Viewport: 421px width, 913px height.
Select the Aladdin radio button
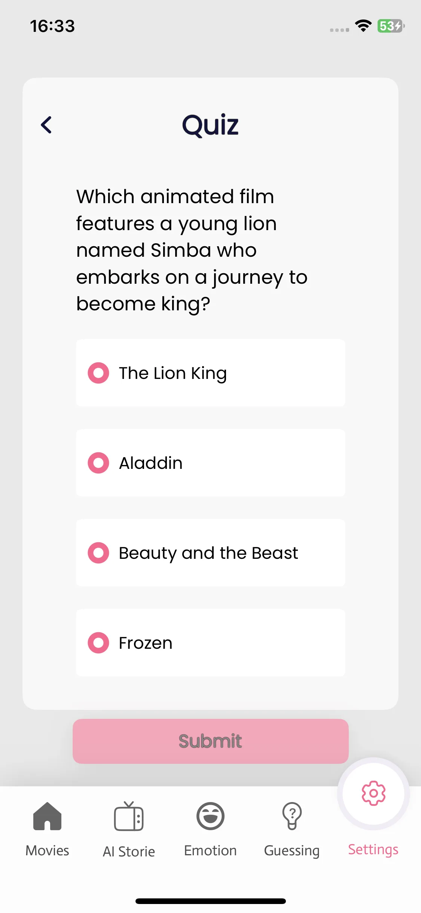[98, 463]
